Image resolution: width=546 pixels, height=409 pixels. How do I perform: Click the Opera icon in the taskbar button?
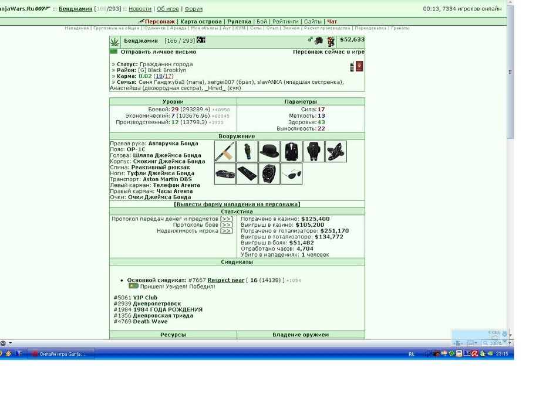click(35, 354)
